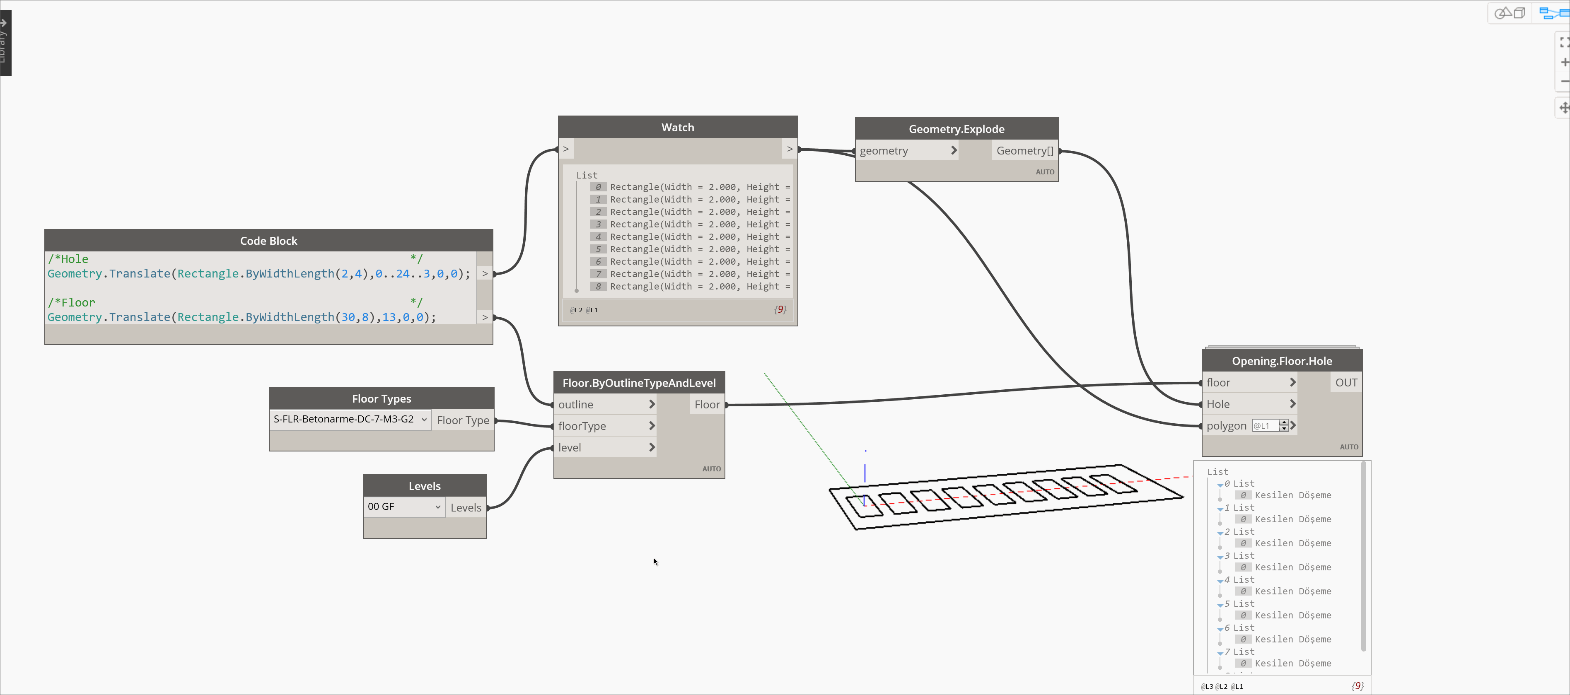
Task: Select the Levels node title
Action: pos(425,486)
